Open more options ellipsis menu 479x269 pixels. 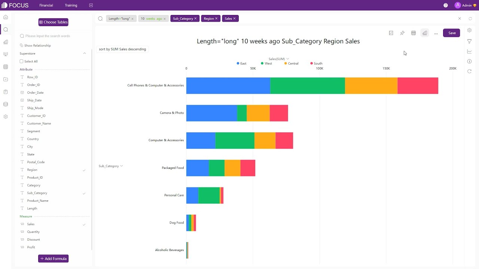[436, 34]
